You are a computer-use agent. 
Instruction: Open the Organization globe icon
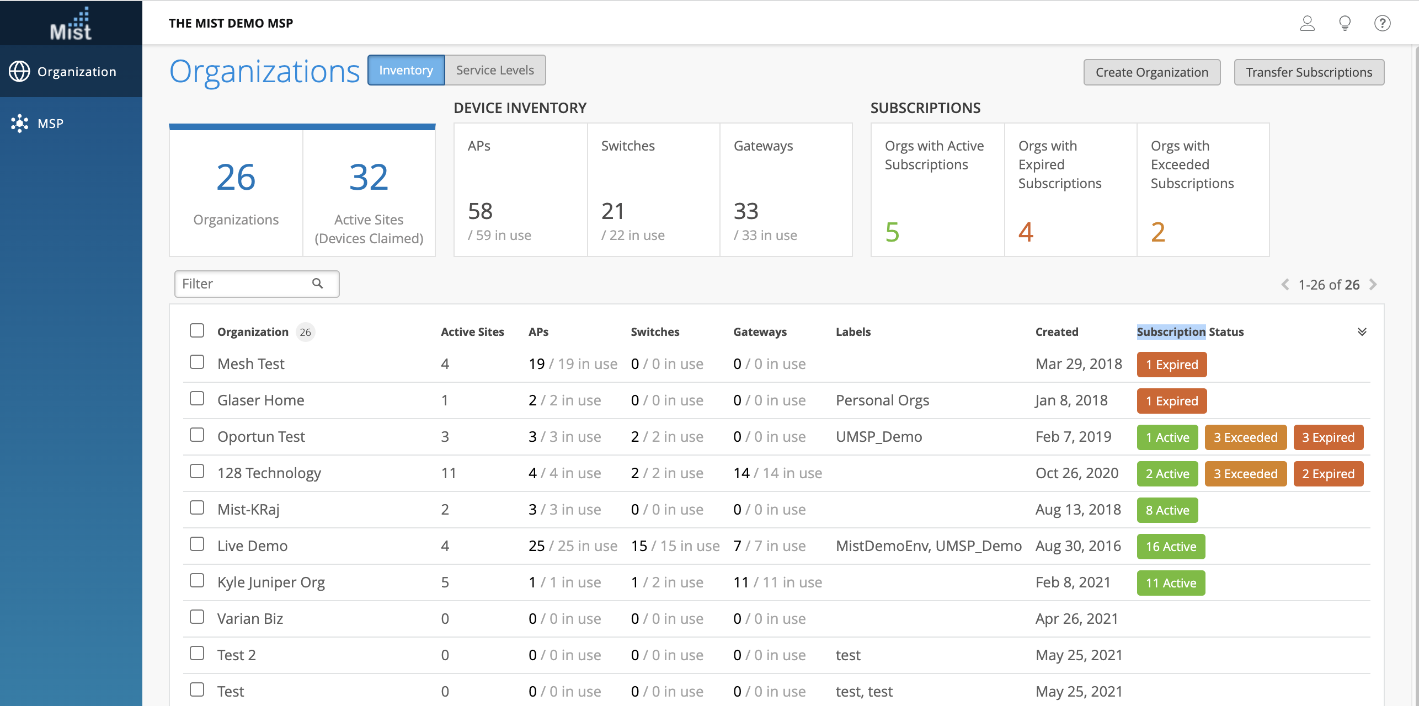[19, 72]
